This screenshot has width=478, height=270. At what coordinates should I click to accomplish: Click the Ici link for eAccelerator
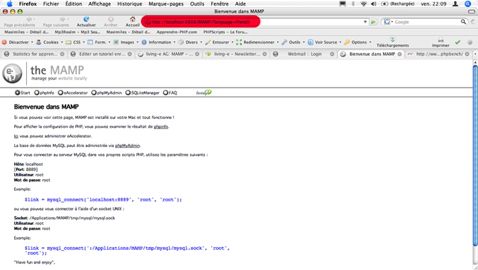(16, 136)
